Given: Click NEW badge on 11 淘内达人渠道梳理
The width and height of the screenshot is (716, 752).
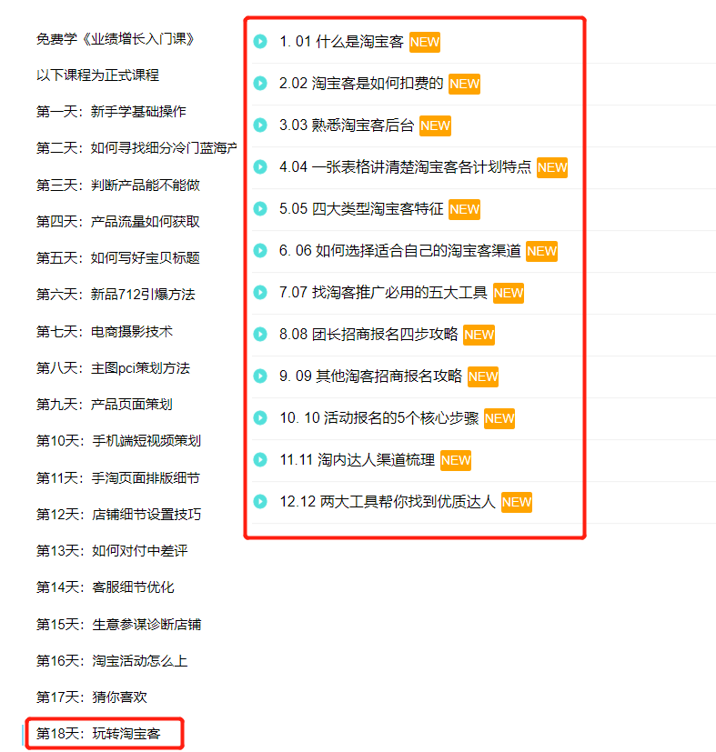Looking at the screenshot, I should [456, 460].
